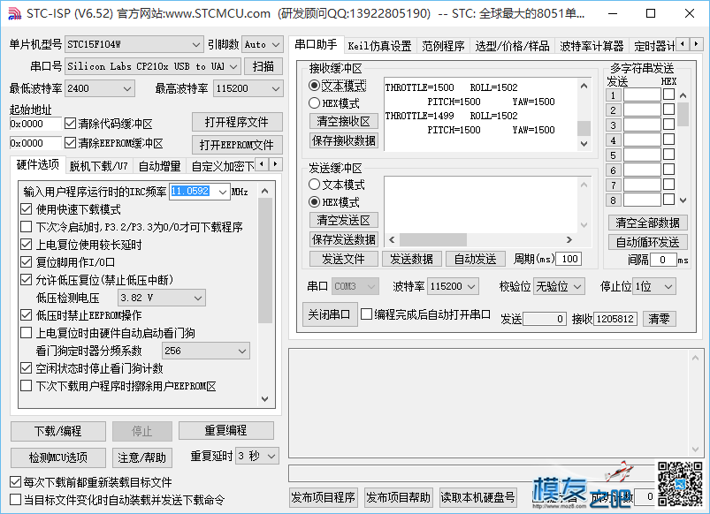The width and height of the screenshot is (710, 514).
Task: Click 清空接收区 button
Action: pos(344,121)
